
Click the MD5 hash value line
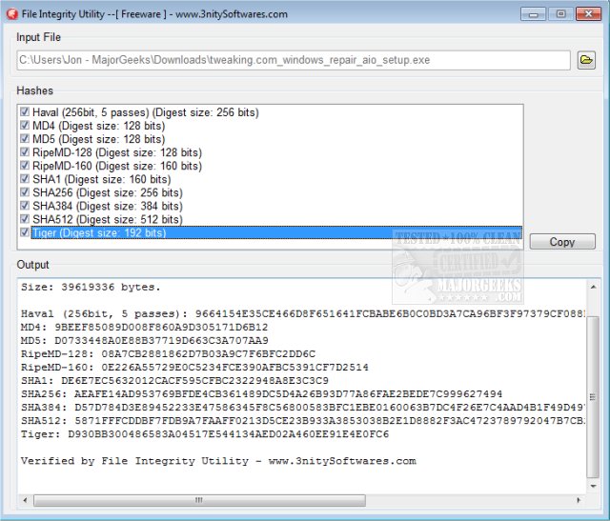coord(144,341)
